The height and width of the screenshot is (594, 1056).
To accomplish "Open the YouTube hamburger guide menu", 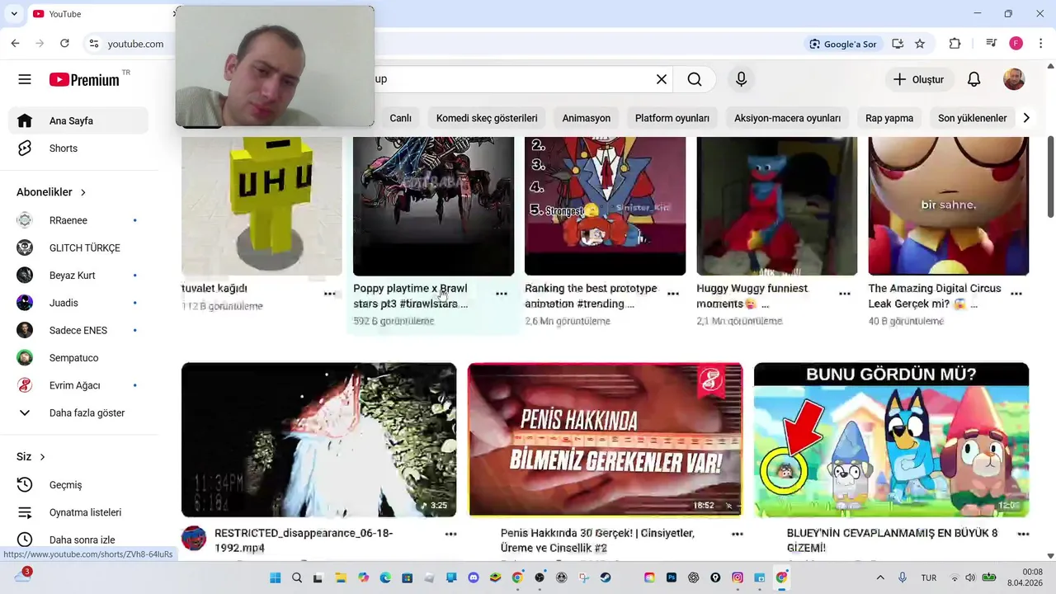I will [x=25, y=79].
